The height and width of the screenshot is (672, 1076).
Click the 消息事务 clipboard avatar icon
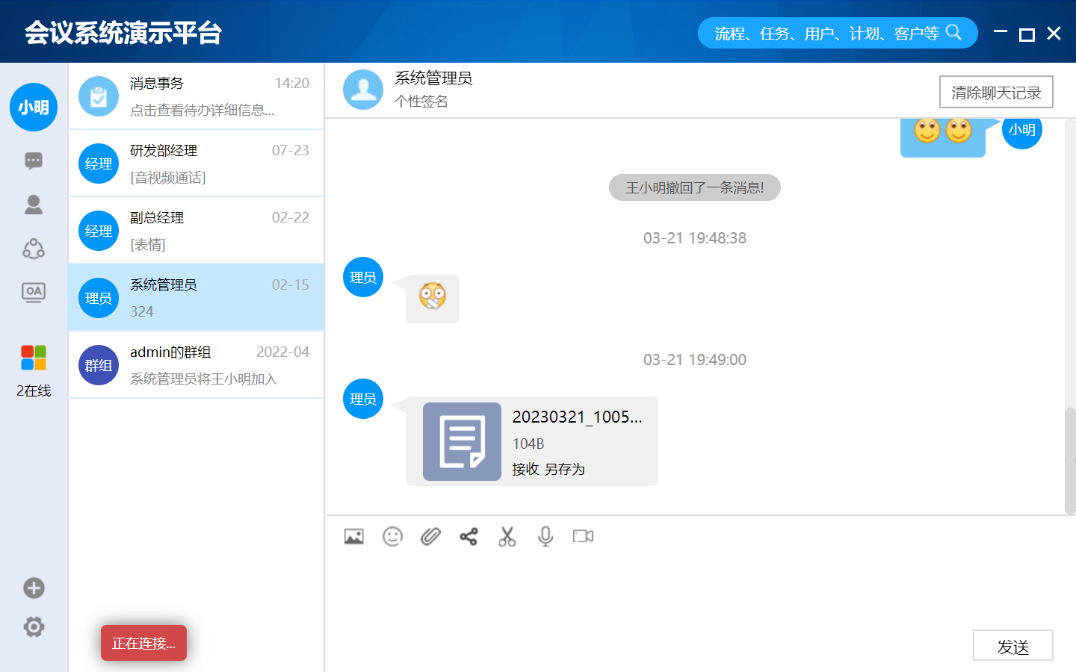coord(99,96)
